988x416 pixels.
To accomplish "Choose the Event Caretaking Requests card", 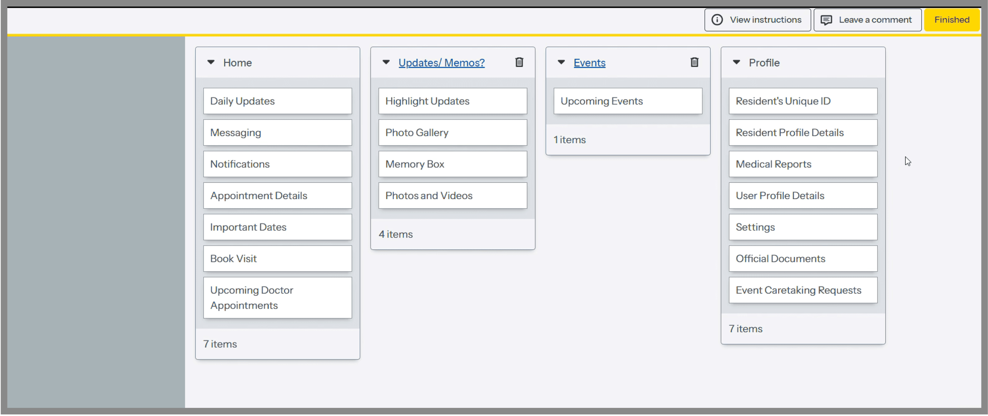I will click(x=803, y=290).
